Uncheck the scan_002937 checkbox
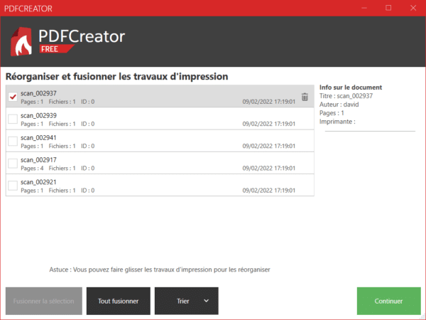The width and height of the screenshot is (426, 320). click(13, 97)
